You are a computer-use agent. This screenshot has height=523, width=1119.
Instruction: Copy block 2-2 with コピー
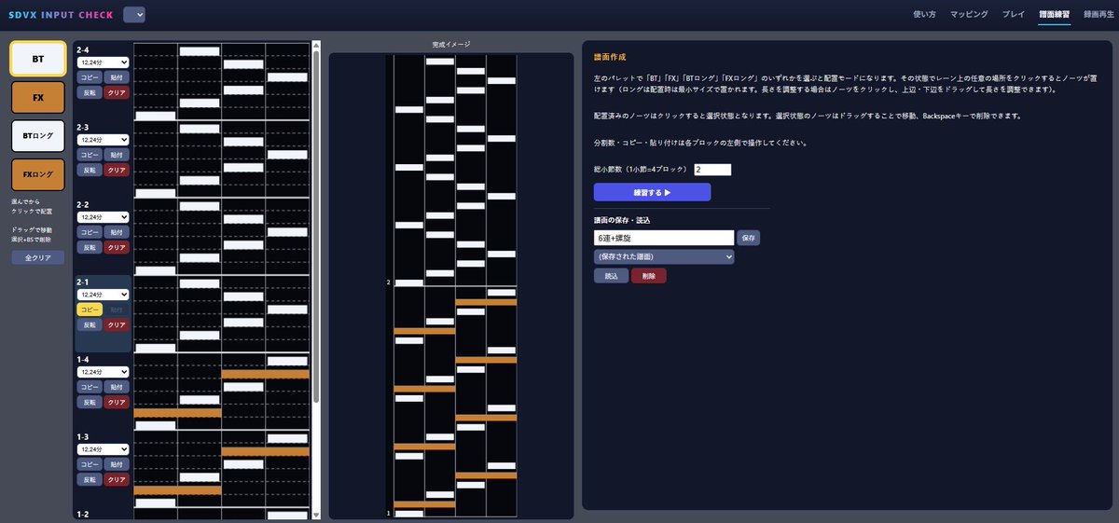tap(90, 231)
